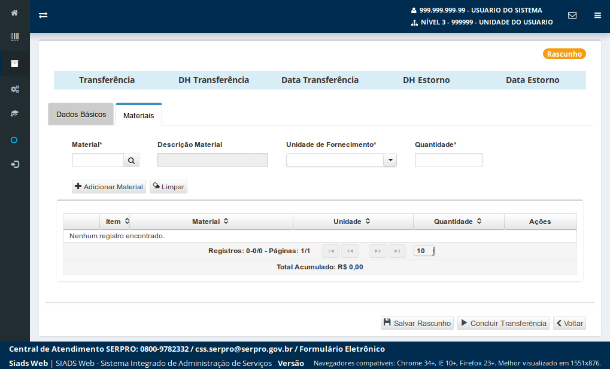
Task: Go to previous page of table
Action: click(x=350, y=251)
